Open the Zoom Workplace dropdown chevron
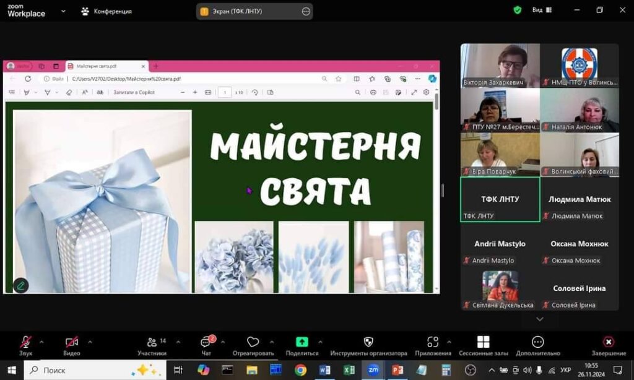The width and height of the screenshot is (634, 380). (x=63, y=11)
